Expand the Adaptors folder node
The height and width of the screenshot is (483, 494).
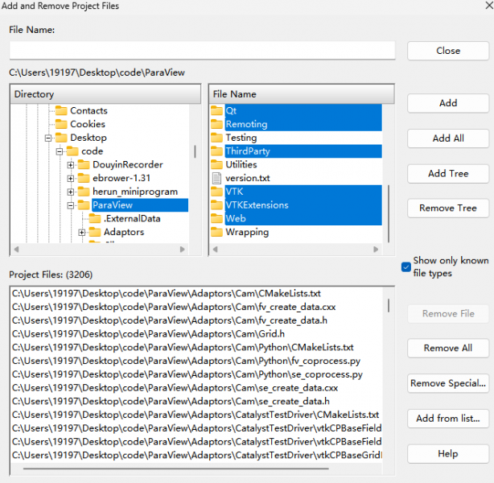(x=82, y=233)
